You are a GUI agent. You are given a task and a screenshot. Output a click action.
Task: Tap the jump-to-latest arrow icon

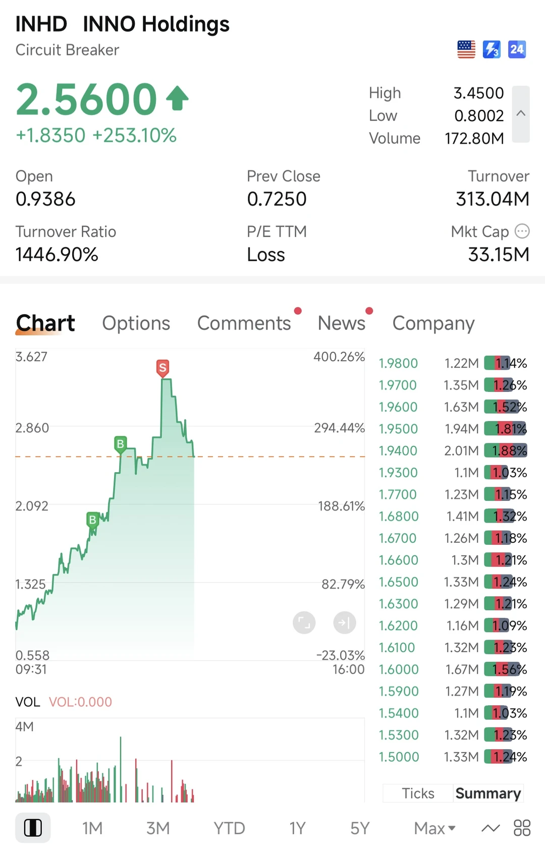point(345,622)
